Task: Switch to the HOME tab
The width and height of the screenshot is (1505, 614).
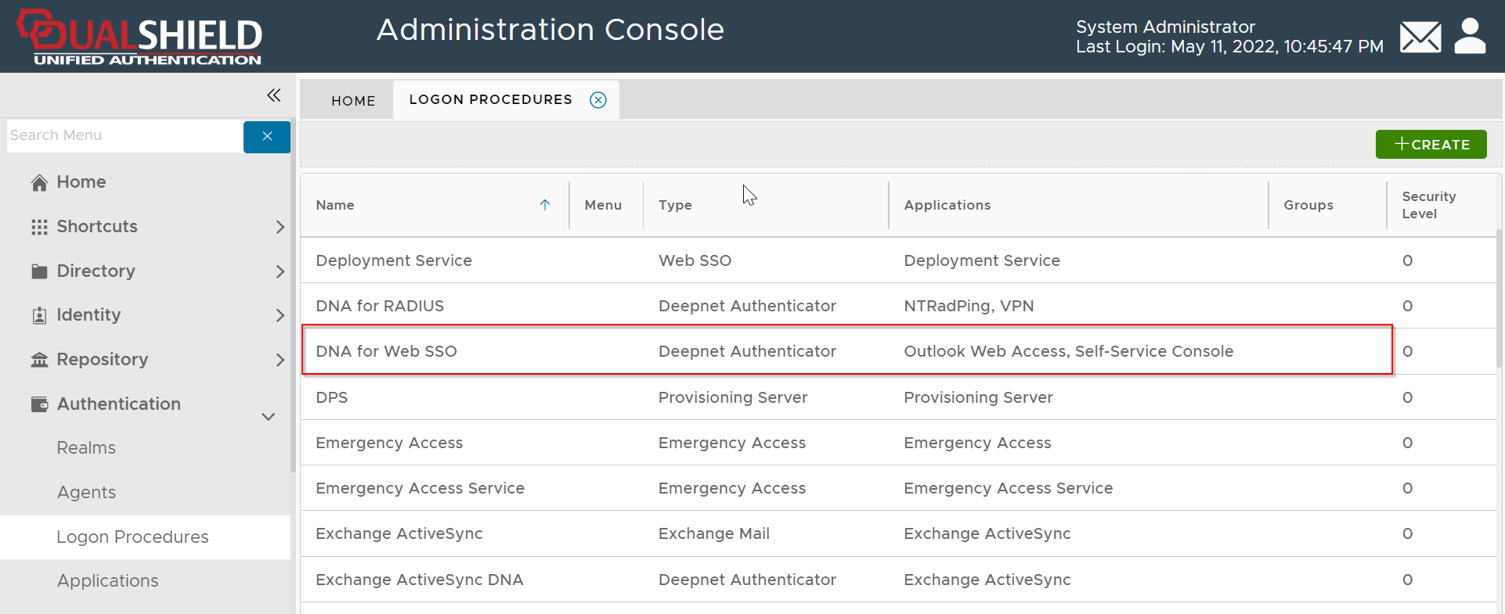Action: [353, 101]
